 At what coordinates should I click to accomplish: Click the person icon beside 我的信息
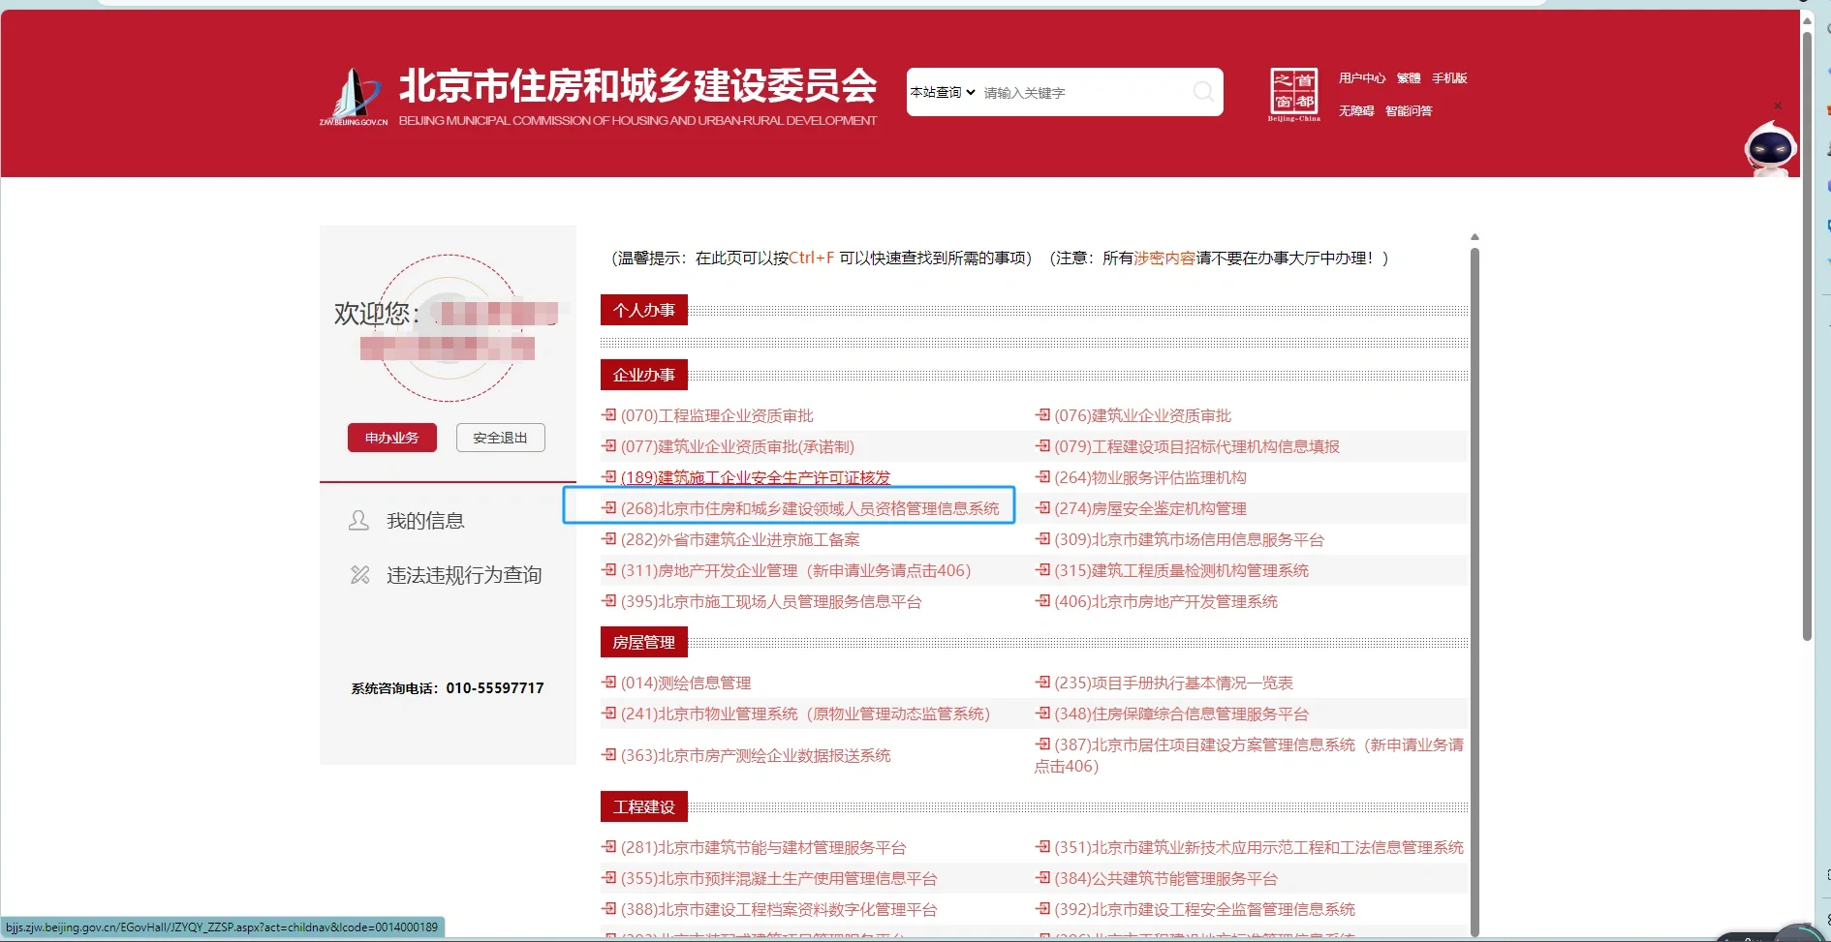coord(358,520)
